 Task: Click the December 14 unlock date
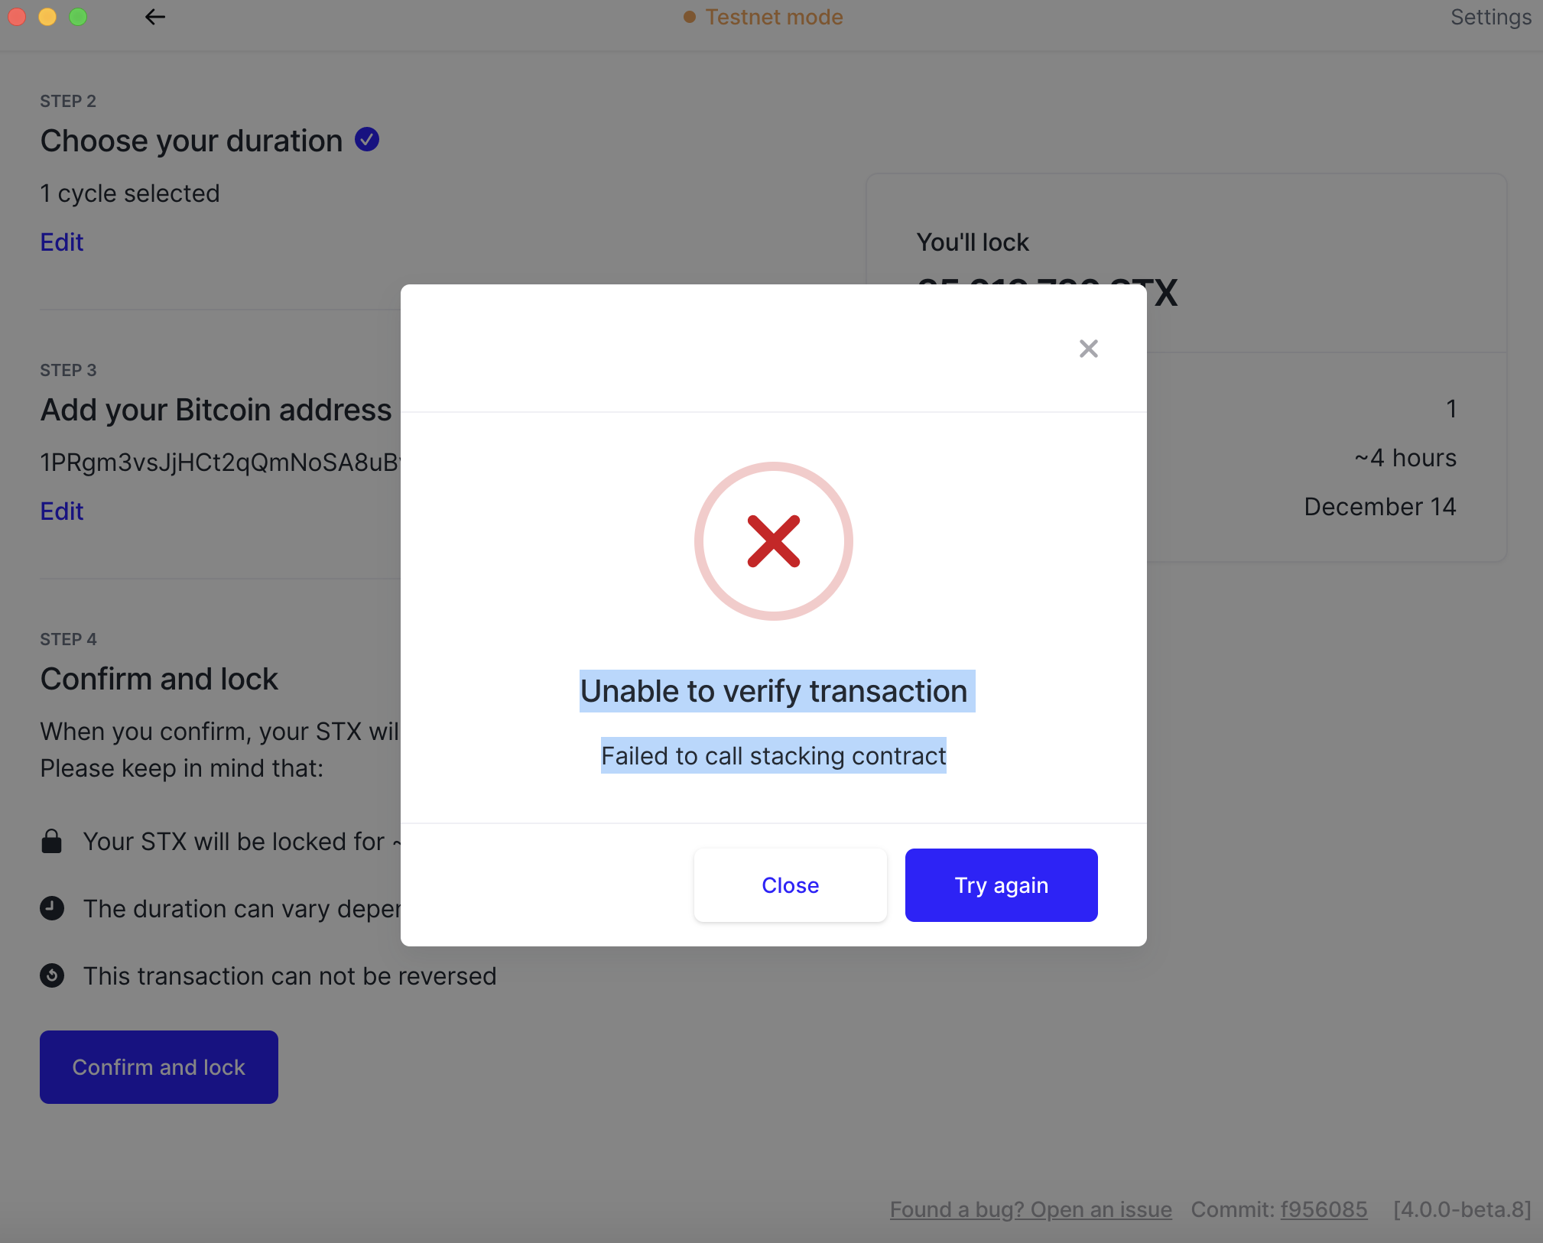[1379, 506]
